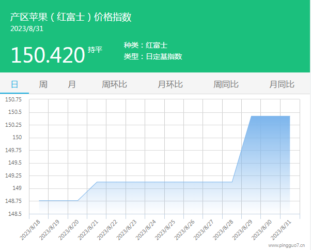Click the 148.5 y-axis label
The height and width of the screenshot is (250, 311).
(14, 214)
